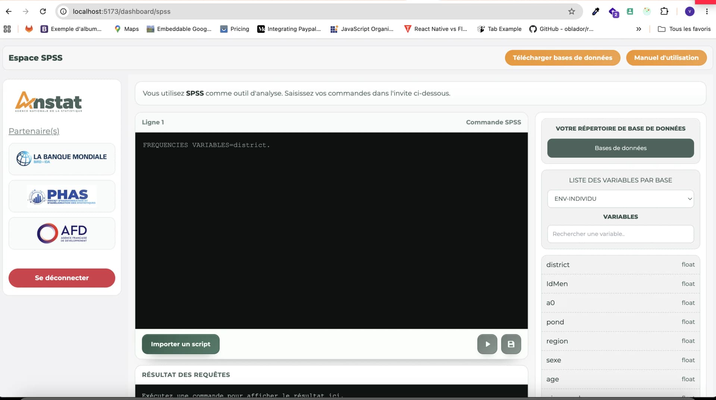
Task: Open Exemple d'album... bookmark
Action: click(71, 29)
